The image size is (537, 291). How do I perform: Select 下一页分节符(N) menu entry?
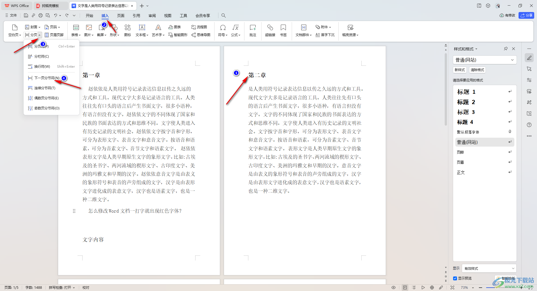(51, 78)
